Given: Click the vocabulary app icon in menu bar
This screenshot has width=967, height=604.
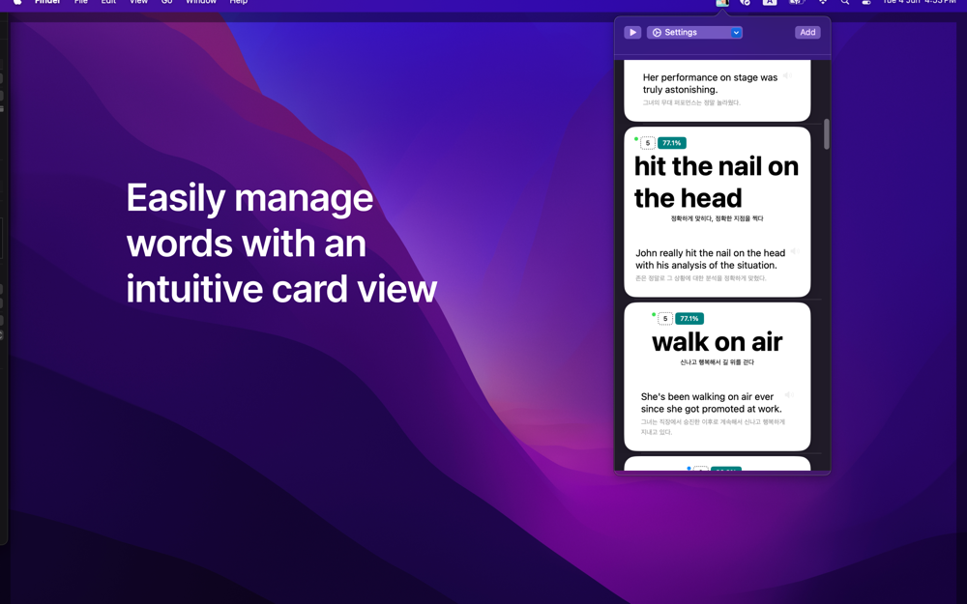Looking at the screenshot, I should click(721, 3).
